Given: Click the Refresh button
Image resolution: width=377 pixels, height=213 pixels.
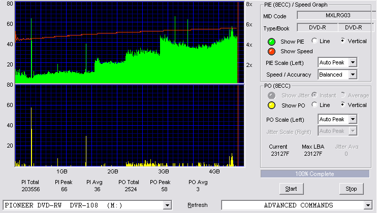Looking at the screenshot, I should (198, 205).
